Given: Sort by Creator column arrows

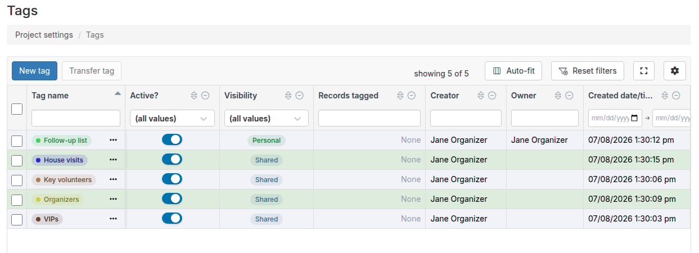Looking at the screenshot, I should [x=481, y=96].
